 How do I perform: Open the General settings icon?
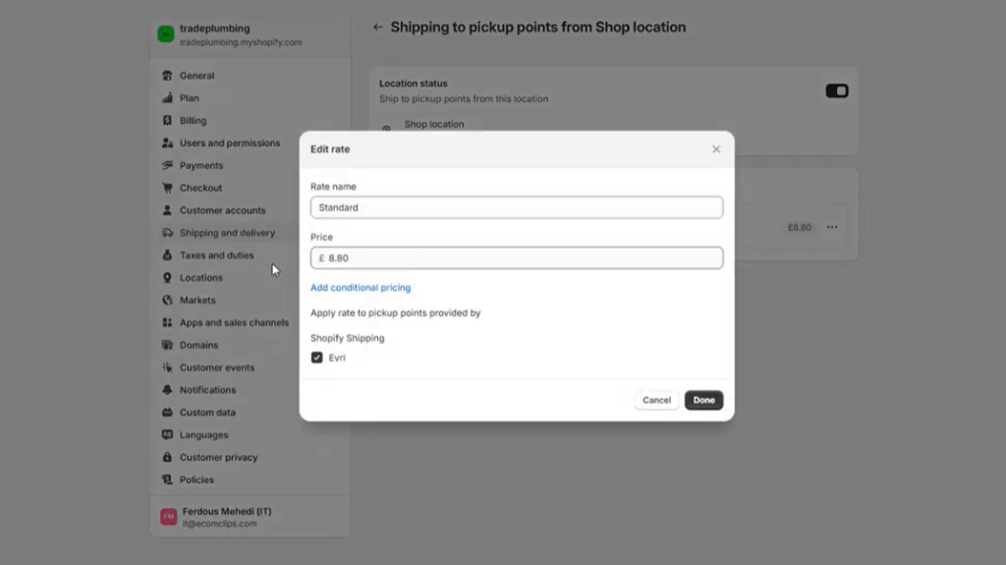coord(167,76)
